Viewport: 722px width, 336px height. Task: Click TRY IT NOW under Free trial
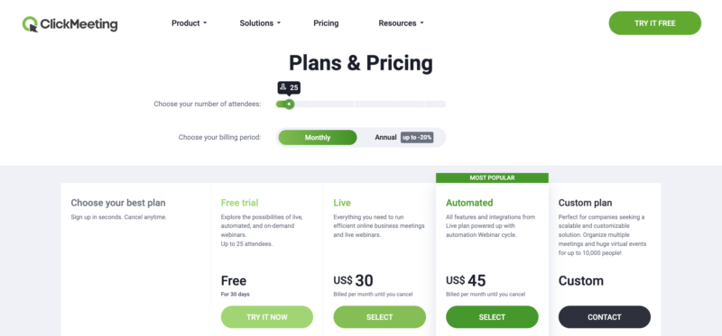(267, 317)
